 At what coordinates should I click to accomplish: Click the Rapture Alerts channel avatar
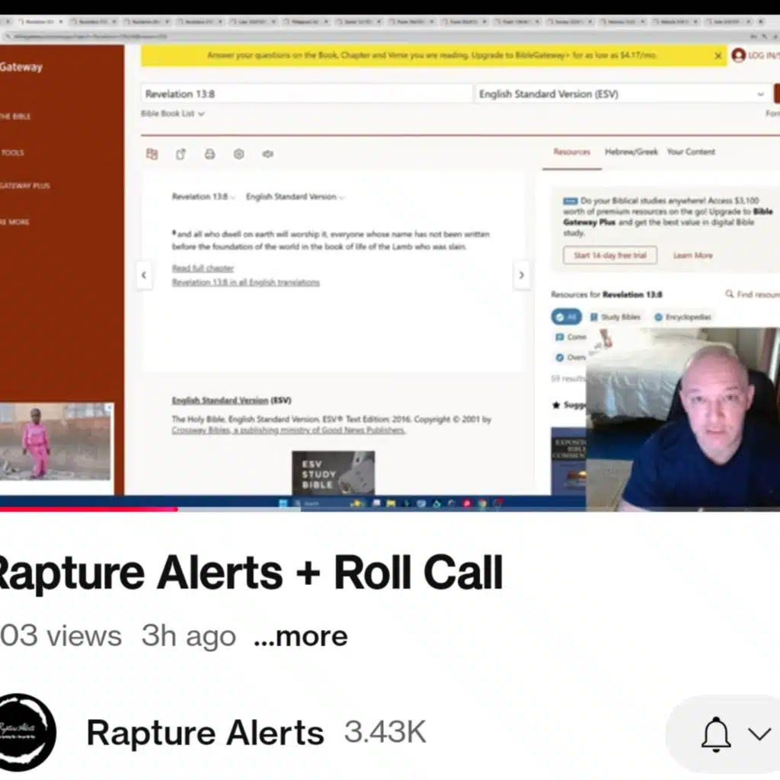27,732
